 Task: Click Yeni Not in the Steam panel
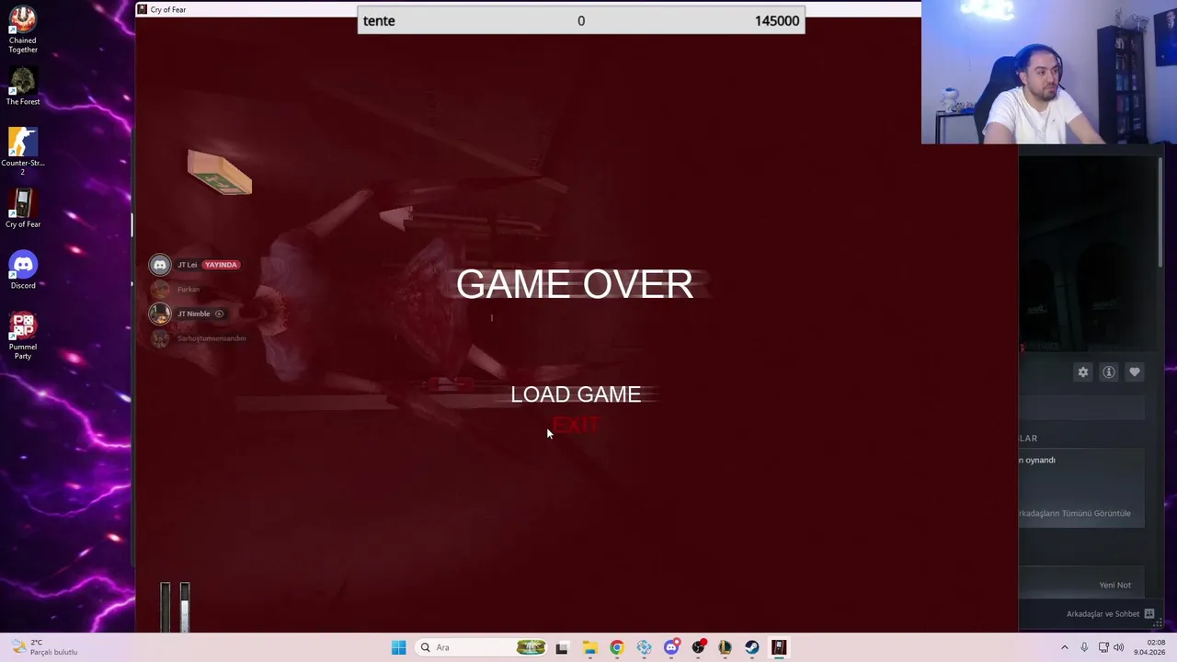tap(1114, 585)
